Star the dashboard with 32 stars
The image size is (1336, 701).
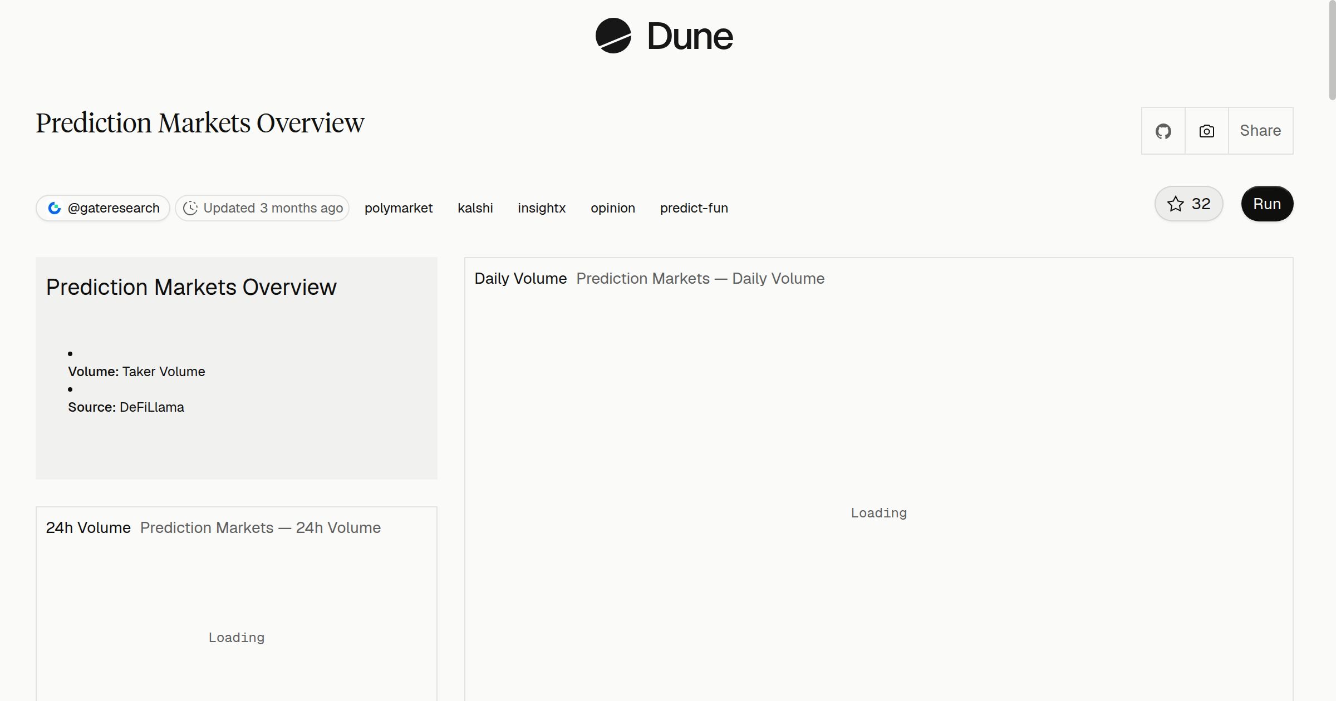1188,204
